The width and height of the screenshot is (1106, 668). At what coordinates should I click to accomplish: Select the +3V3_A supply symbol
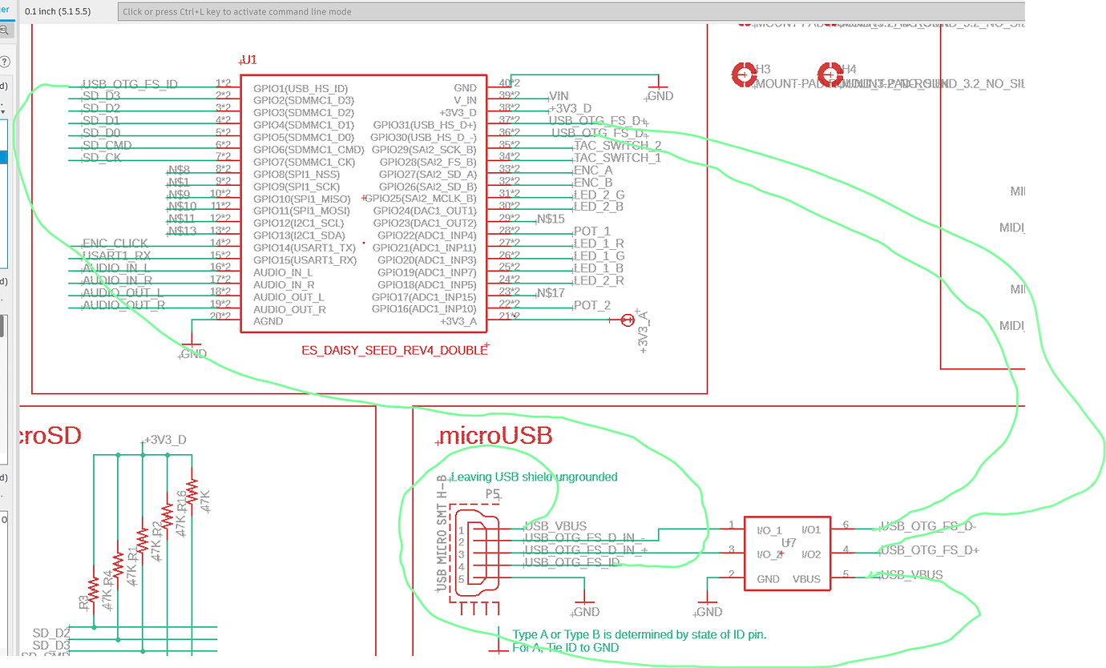[x=629, y=320]
